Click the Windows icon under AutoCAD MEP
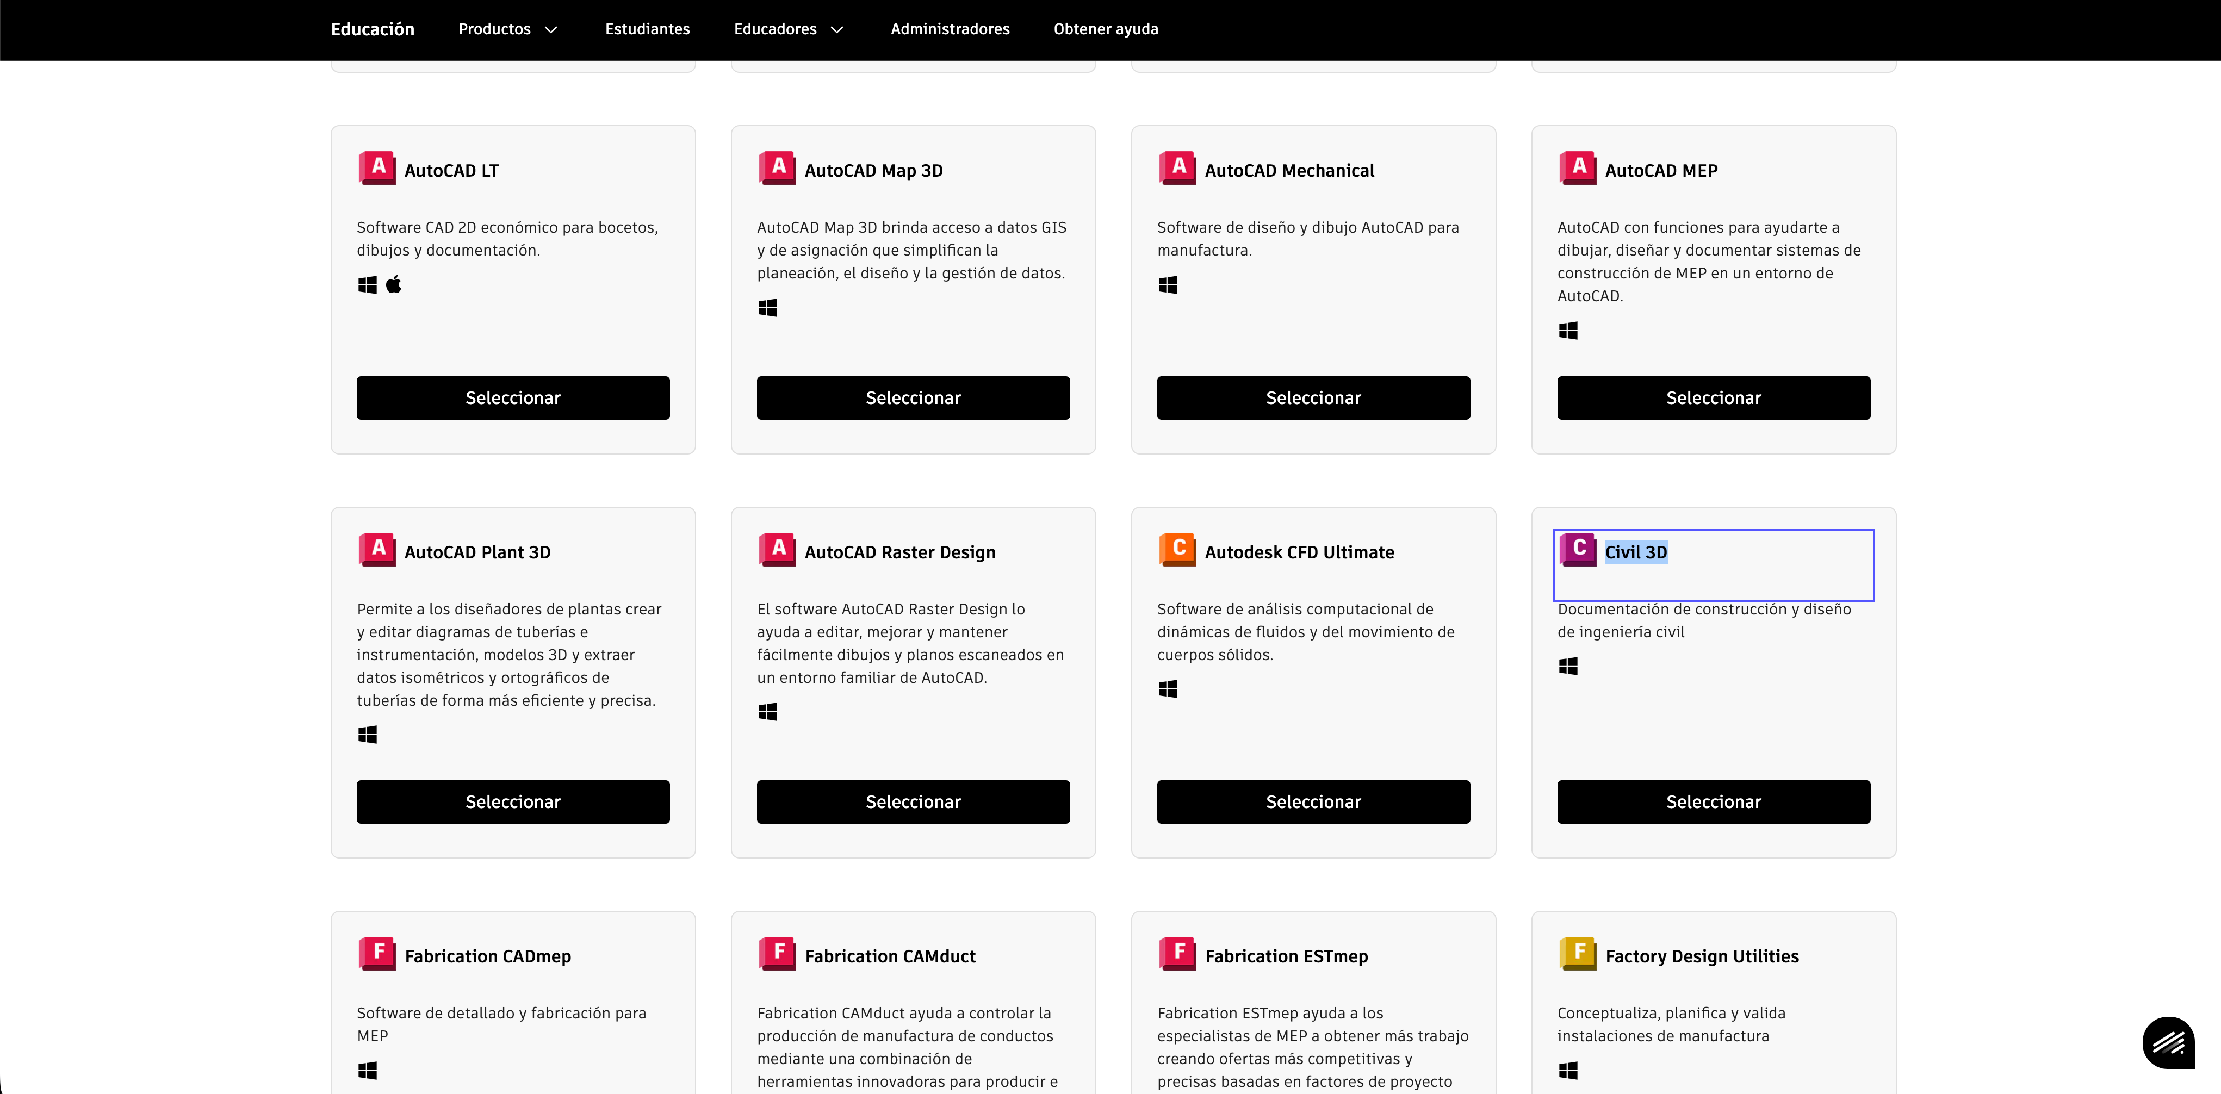The image size is (2221, 1094). coord(1567,330)
